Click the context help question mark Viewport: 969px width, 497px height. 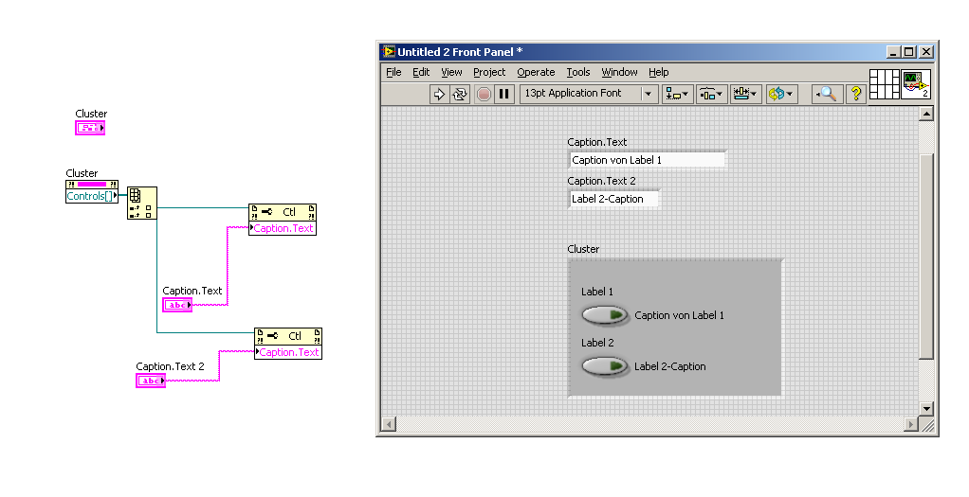(856, 94)
